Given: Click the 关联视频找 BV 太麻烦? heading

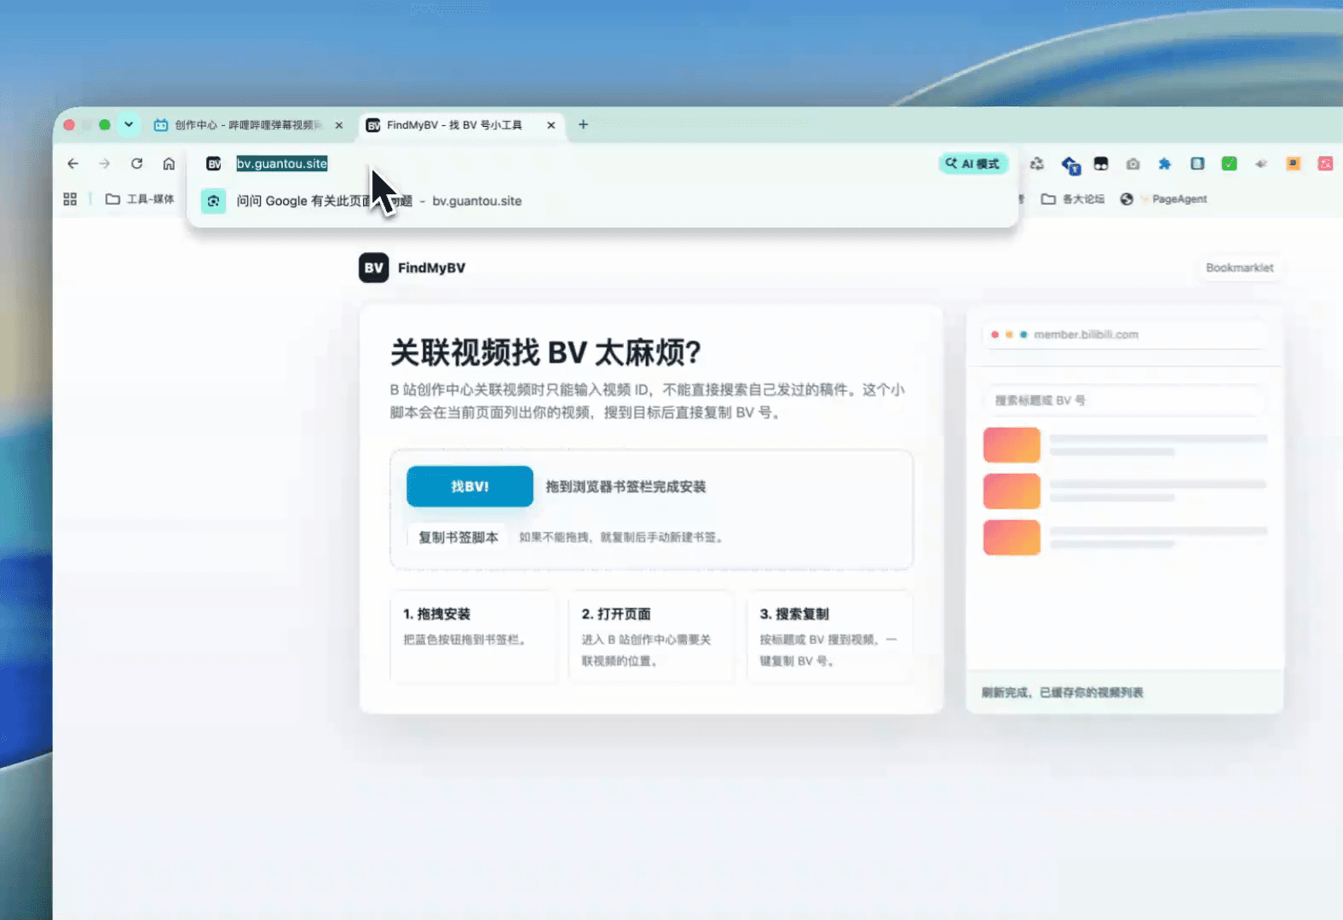Looking at the screenshot, I should click(545, 353).
